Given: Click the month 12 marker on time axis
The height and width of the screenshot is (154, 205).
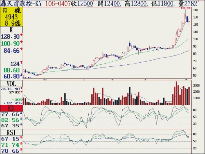Looking at the screenshot, I should click(45, 79).
